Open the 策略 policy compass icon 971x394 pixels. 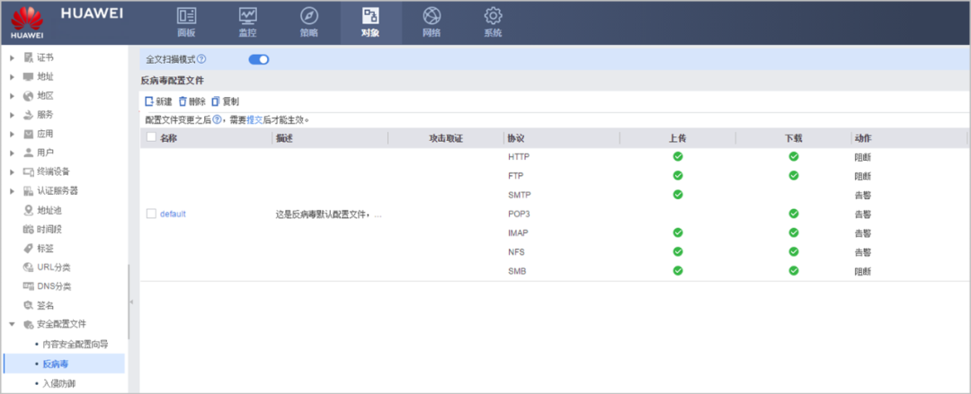pyautogui.click(x=309, y=16)
